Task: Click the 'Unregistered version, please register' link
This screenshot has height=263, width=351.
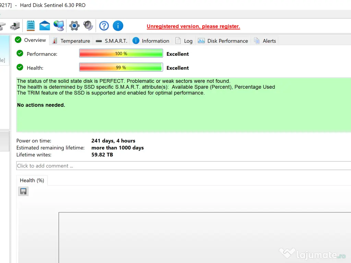Action: (x=193, y=26)
